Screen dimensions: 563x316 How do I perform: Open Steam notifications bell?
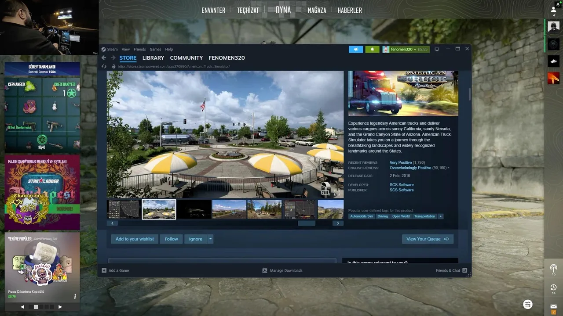372,49
